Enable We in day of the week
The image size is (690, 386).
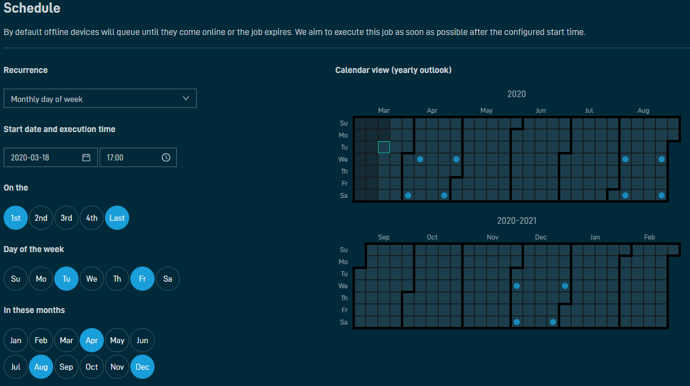click(92, 279)
